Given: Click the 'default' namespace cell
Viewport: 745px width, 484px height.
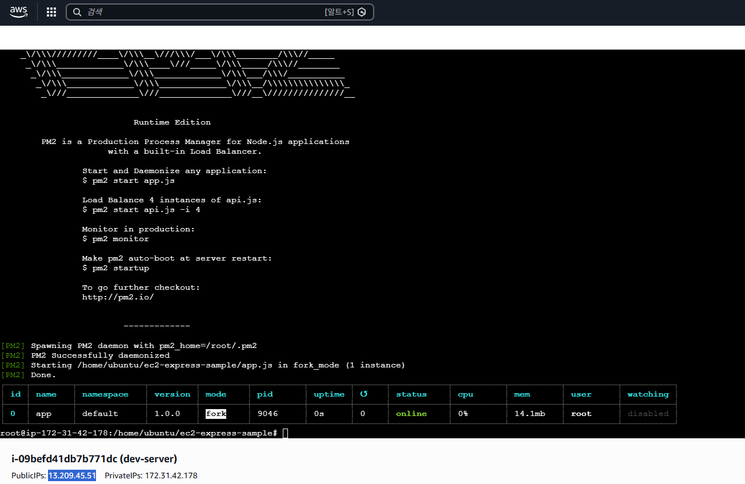Looking at the screenshot, I should [x=100, y=414].
